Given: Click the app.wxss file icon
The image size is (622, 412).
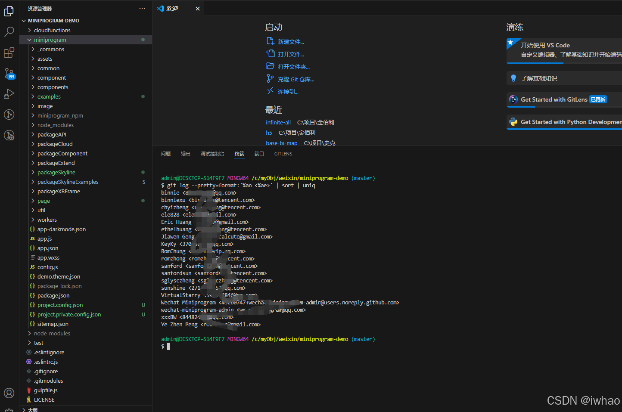Looking at the screenshot, I should pyautogui.click(x=32, y=257).
